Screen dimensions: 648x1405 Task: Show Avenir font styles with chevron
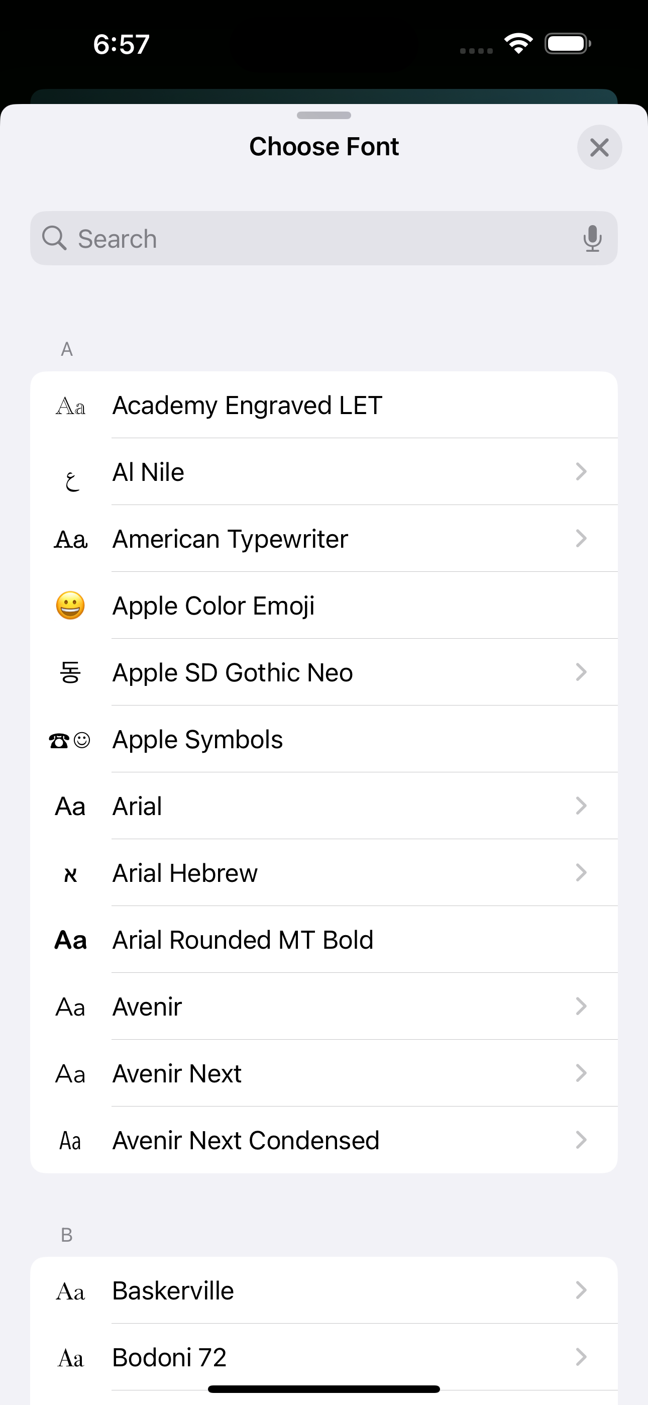click(x=581, y=1007)
